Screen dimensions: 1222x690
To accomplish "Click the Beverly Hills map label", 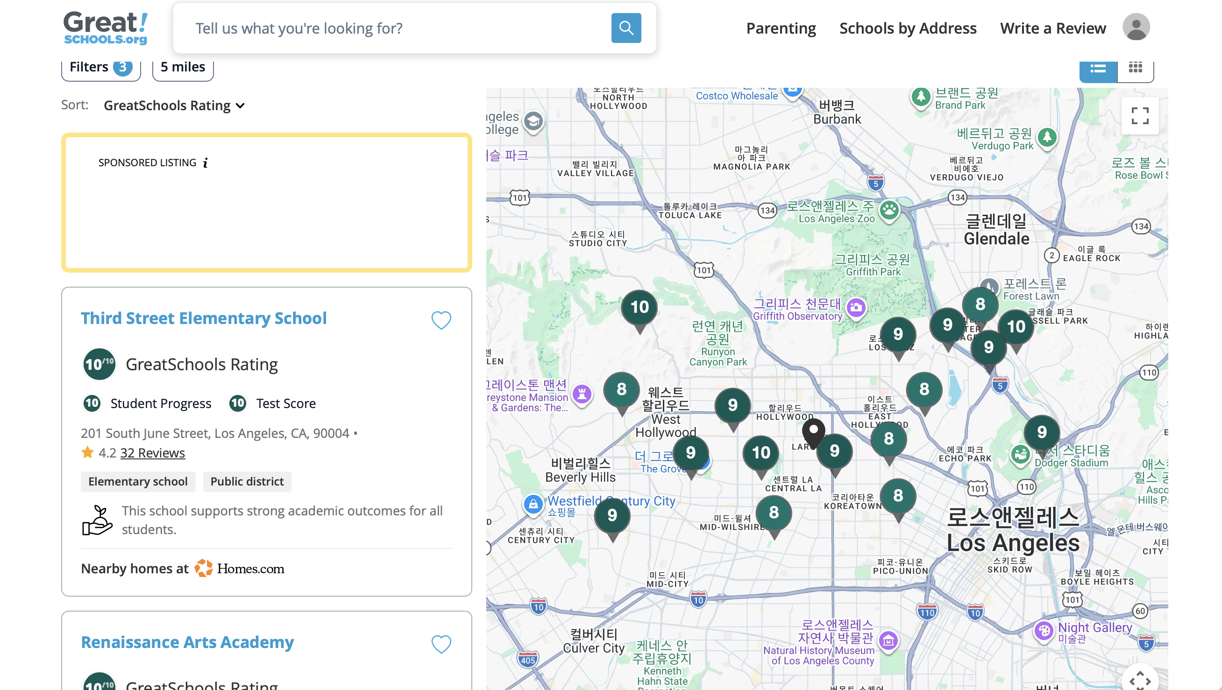I will [580, 471].
